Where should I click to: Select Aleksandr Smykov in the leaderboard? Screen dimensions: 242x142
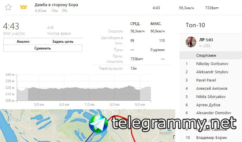[x=212, y=72]
